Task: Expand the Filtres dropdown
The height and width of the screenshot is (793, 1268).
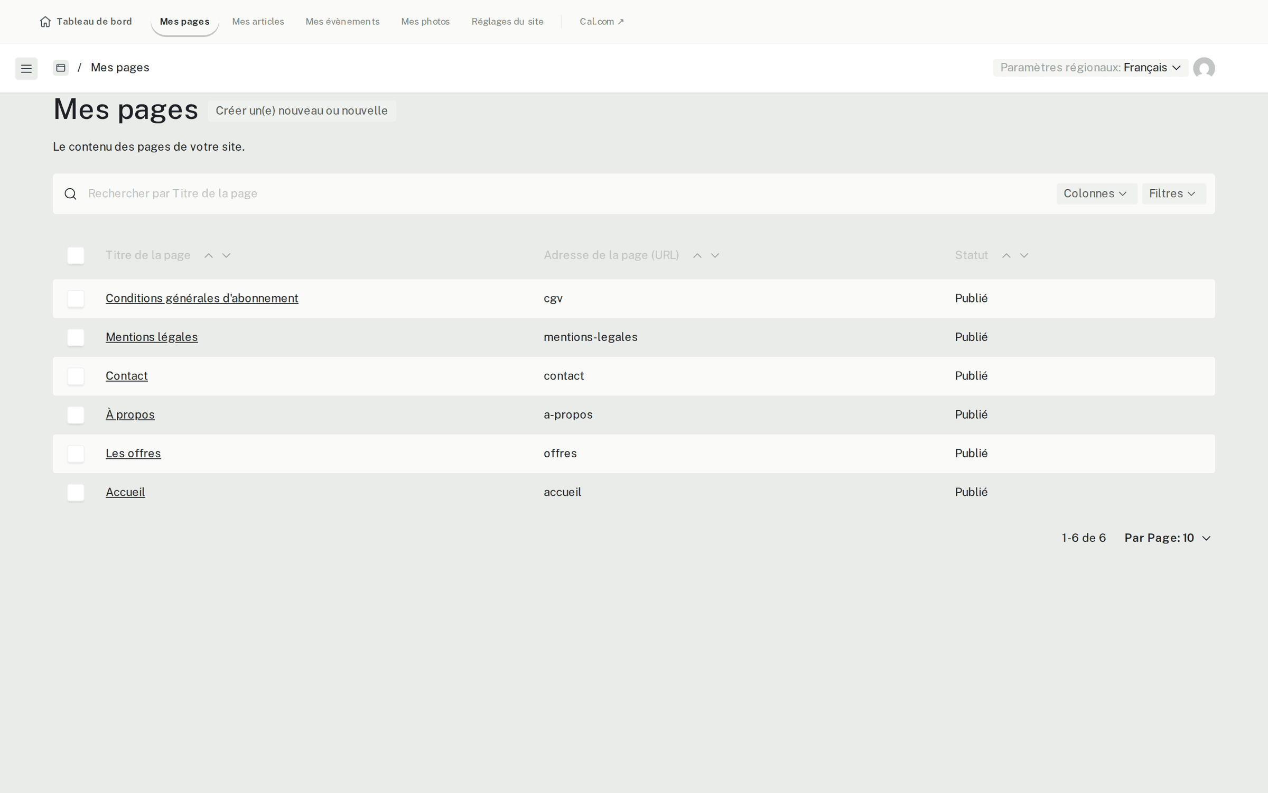Action: point(1173,193)
